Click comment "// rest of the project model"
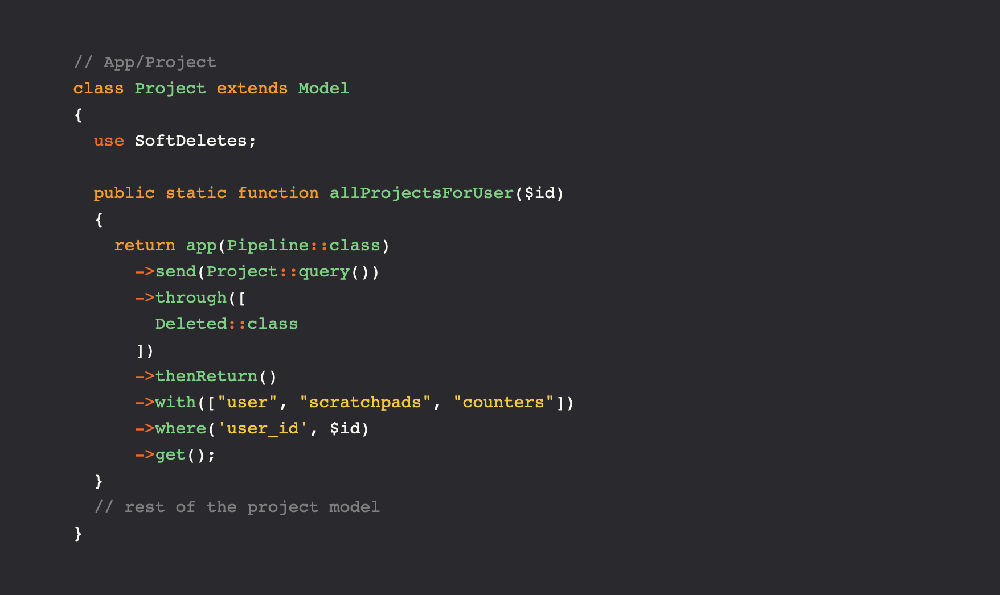 click(237, 507)
